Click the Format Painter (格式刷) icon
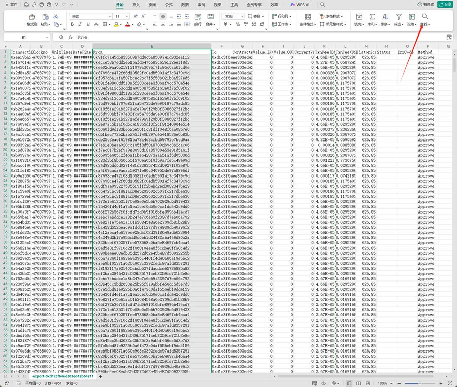Image resolution: width=457 pixels, height=387 pixels. tap(32, 17)
